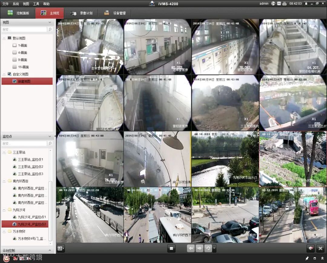Go to previous page with left arrow
327x263 pixels.
191,248
